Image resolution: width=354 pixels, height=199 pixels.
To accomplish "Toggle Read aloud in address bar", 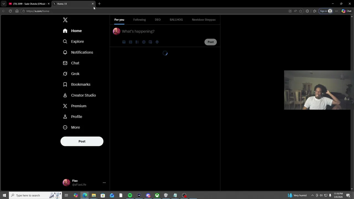I will (295, 11).
